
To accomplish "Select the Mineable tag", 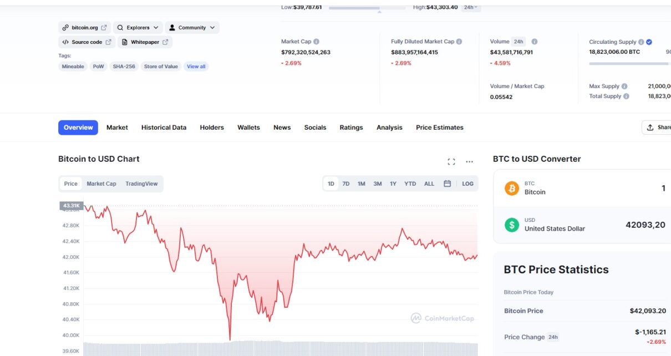I will 73,67.
